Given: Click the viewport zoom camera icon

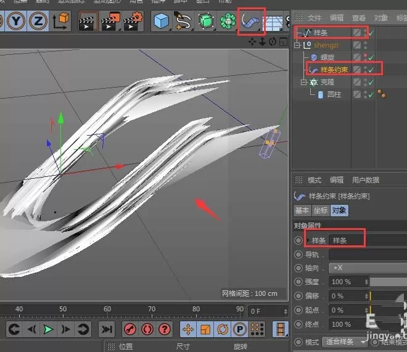Looking at the screenshot, I should click(263, 41).
